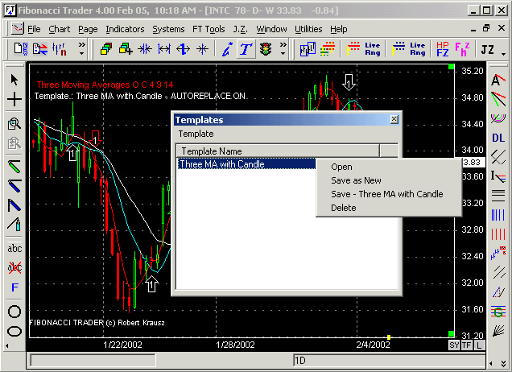The width and height of the screenshot is (512, 372).
Task: Select the green pencil line tool
Action: pos(14,166)
